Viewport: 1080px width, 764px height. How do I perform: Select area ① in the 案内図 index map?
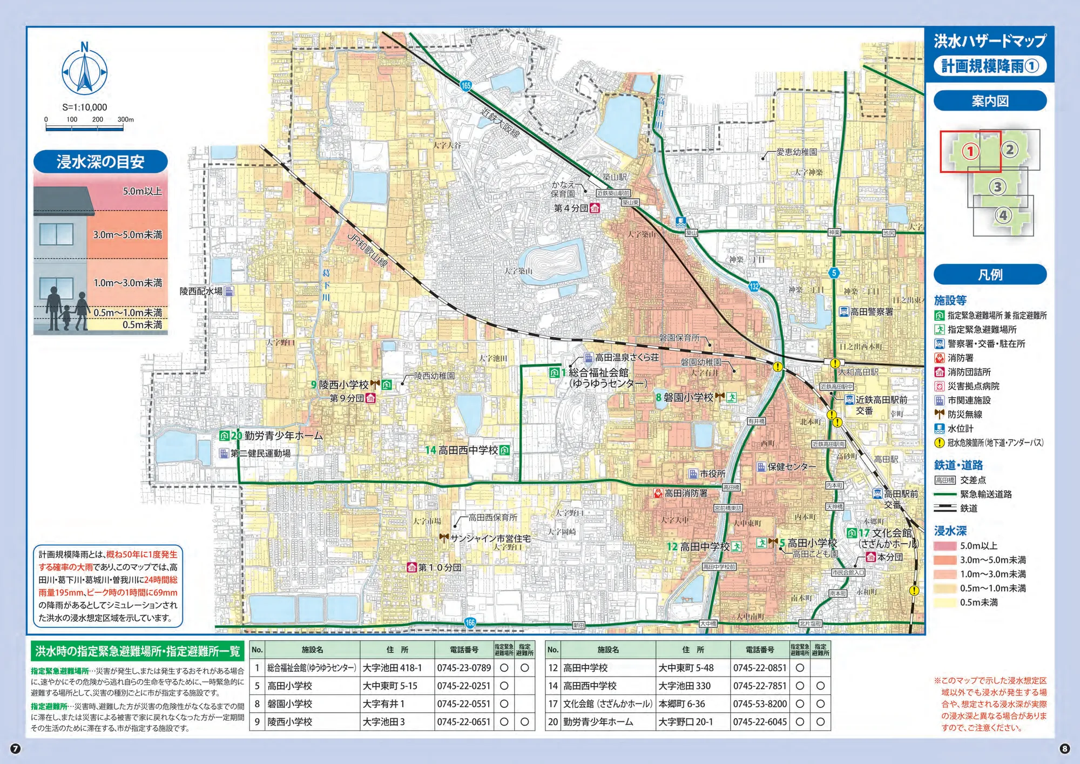coord(970,151)
